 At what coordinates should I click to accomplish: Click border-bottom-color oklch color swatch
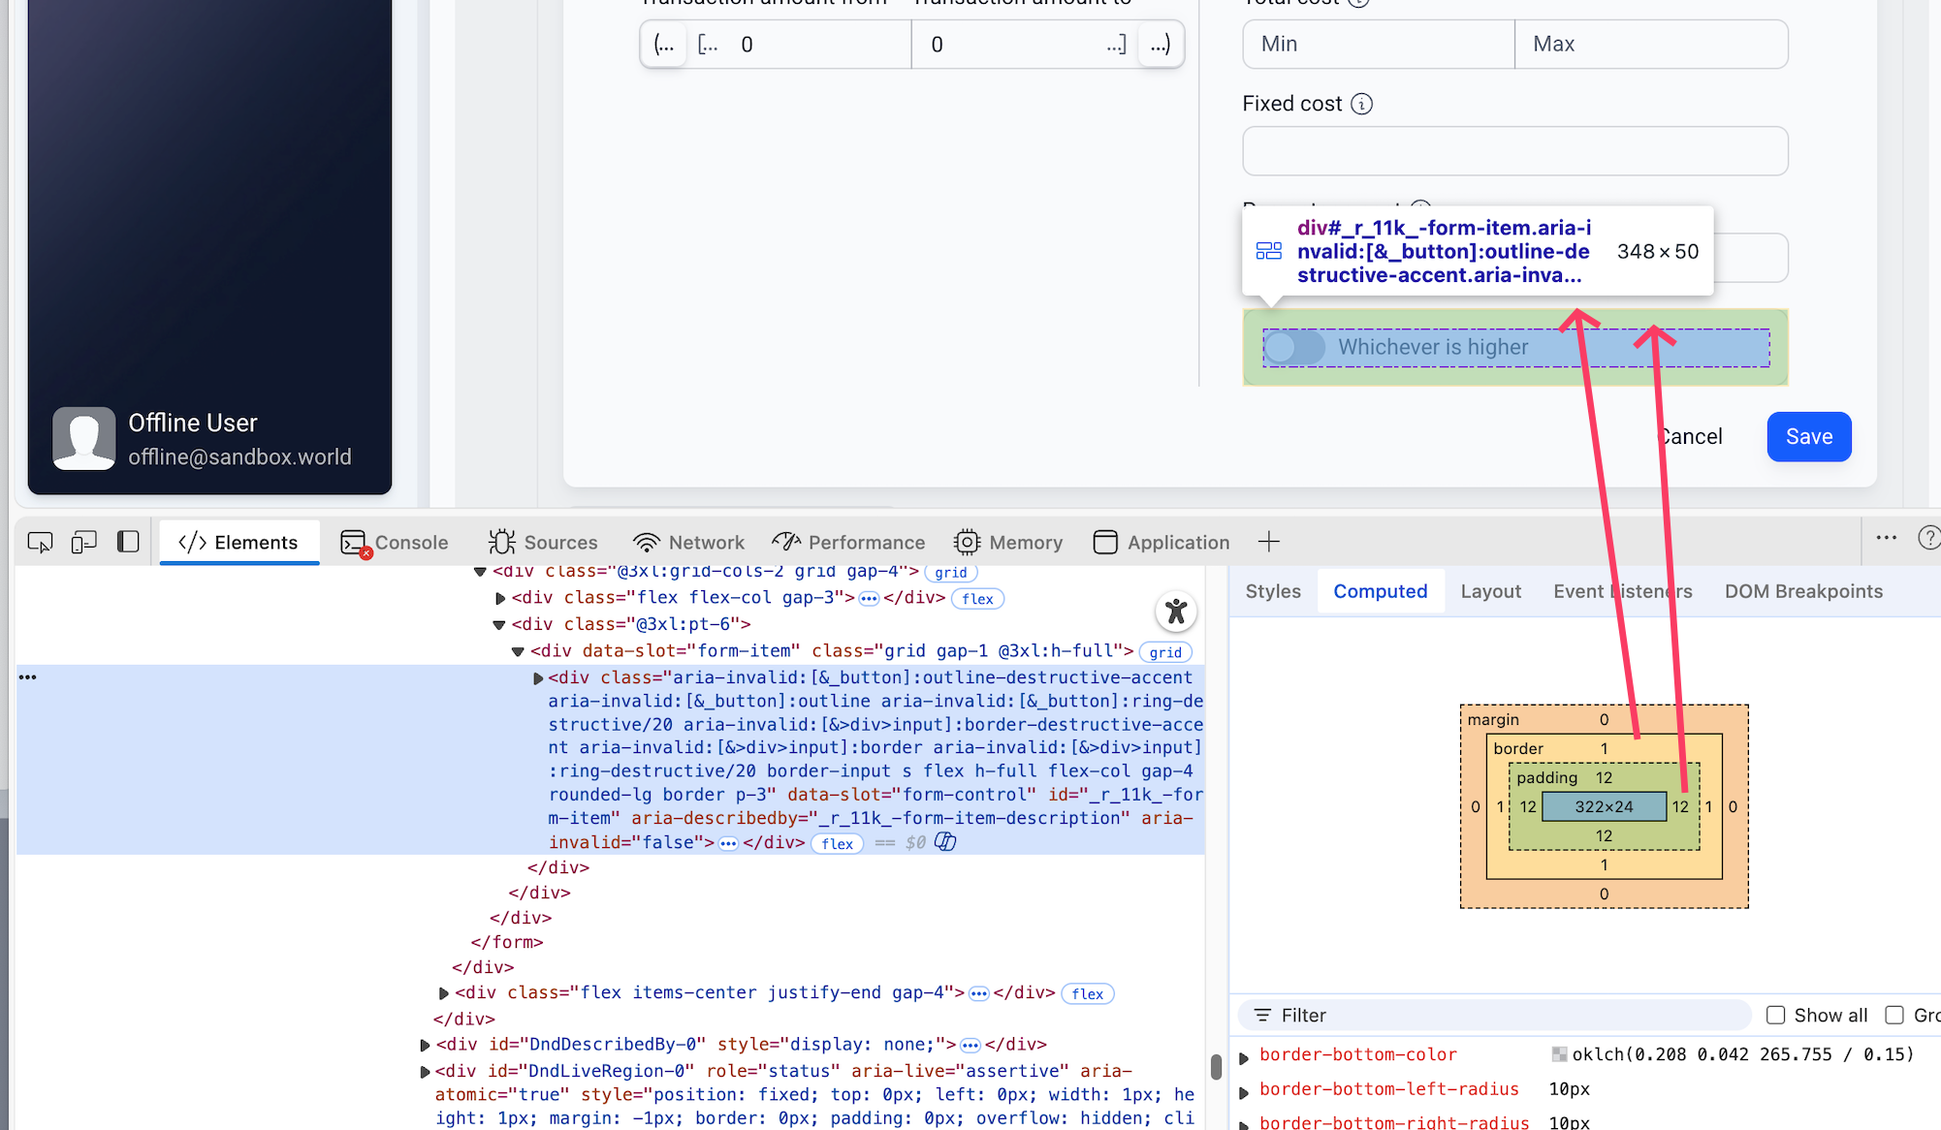(1559, 1054)
